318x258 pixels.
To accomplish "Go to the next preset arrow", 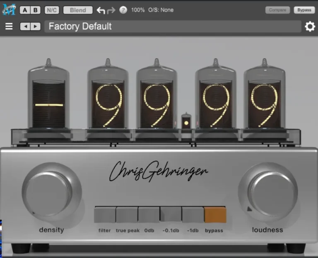I will (35, 27).
